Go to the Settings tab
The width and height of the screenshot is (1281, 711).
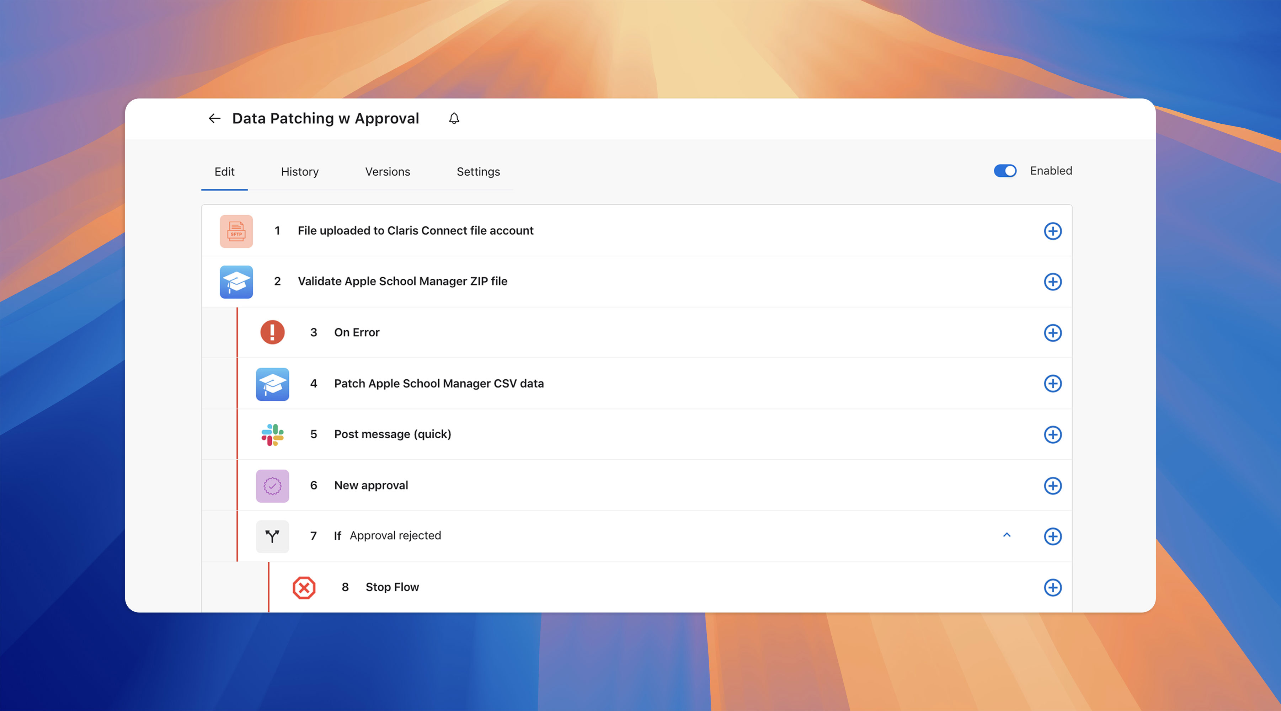478,172
